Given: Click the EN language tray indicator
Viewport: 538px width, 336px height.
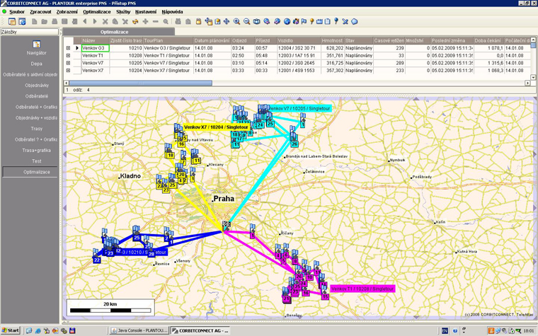Looking at the screenshot, I should 445,331.
